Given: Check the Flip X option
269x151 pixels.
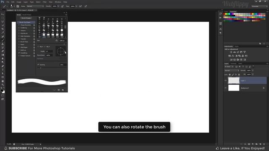Looking at the screenshot, I should click(x=38, y=47).
